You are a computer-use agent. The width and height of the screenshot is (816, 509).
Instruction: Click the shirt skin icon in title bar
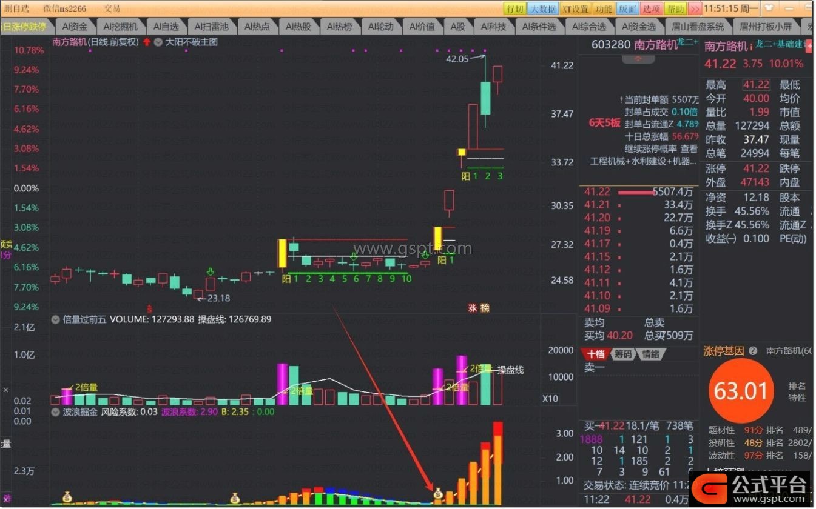769,8
